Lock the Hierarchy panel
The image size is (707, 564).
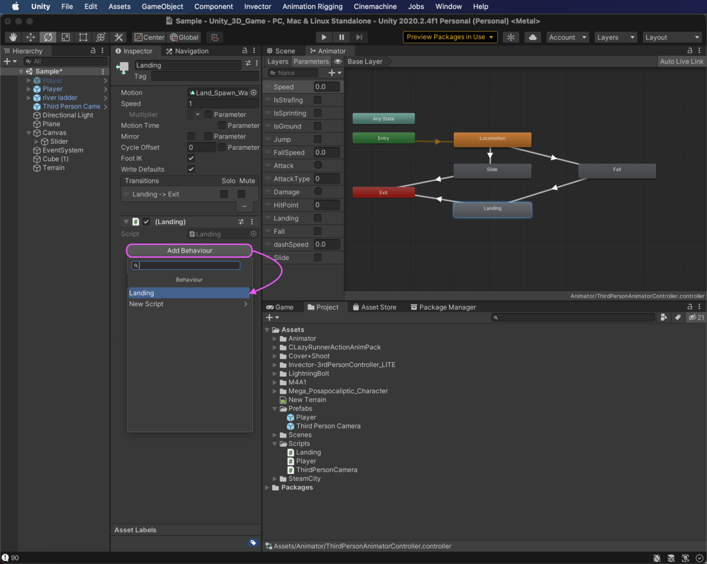tap(93, 51)
